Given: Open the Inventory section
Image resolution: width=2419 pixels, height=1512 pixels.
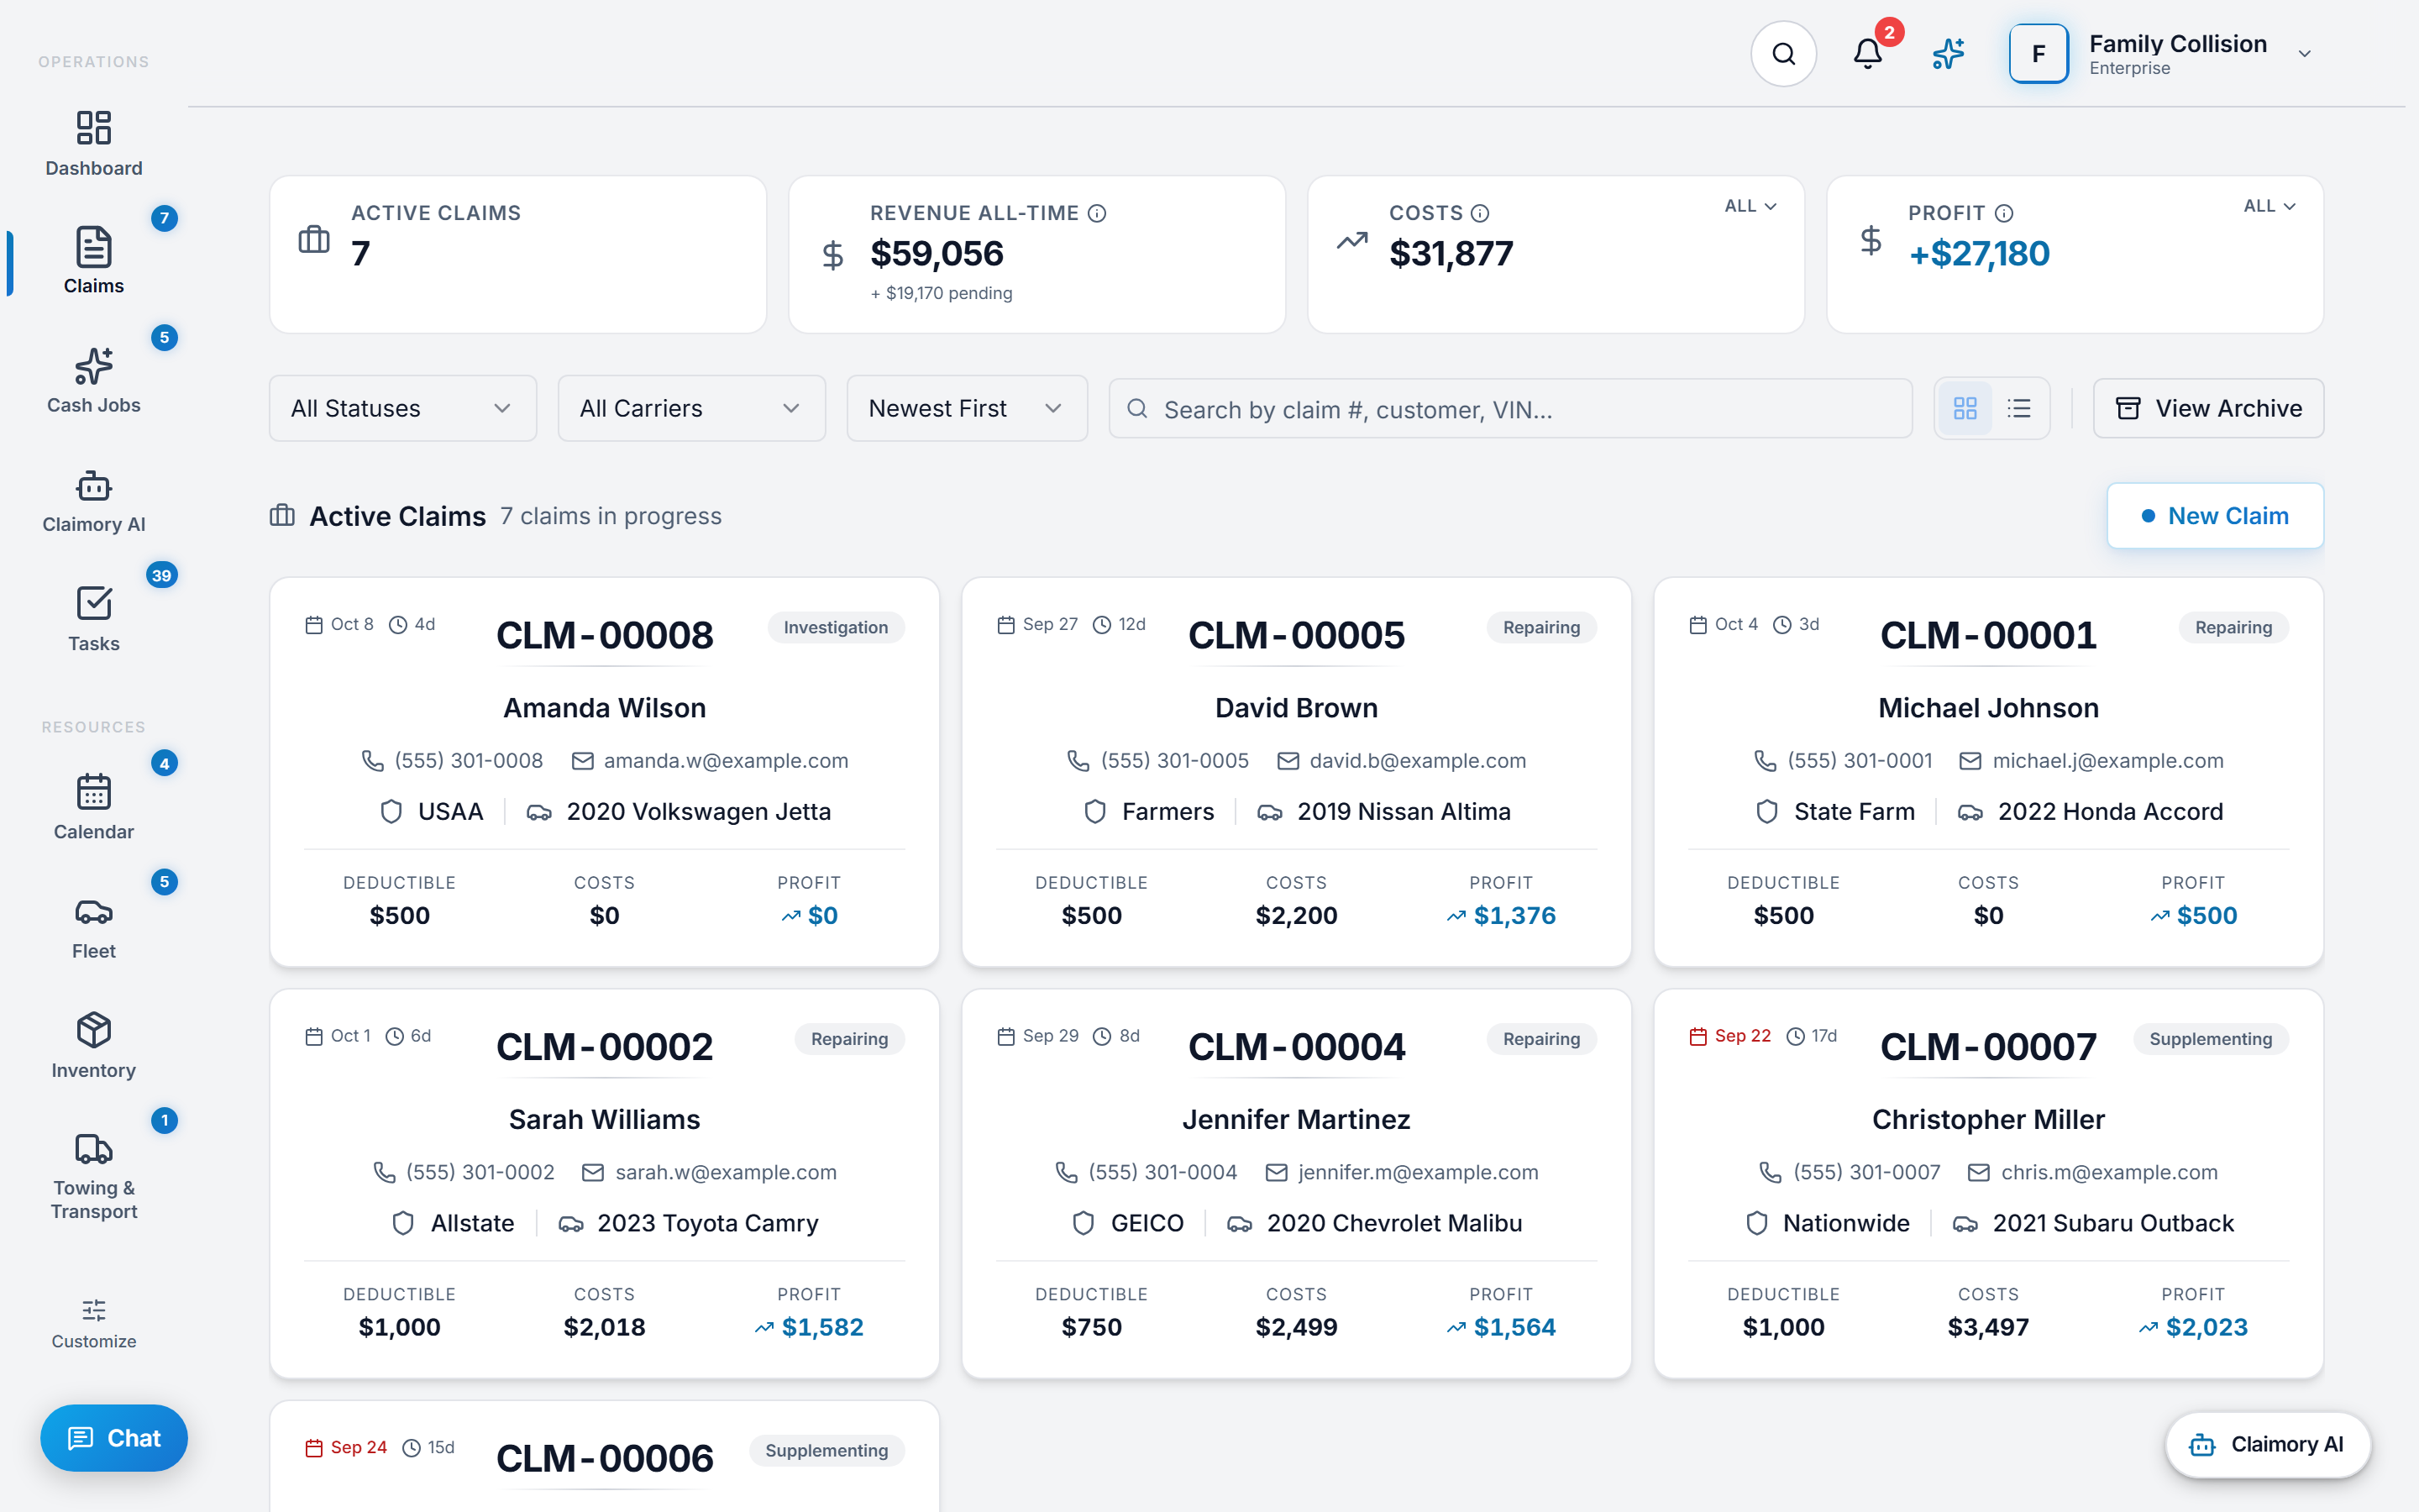Looking at the screenshot, I should tap(94, 1044).
